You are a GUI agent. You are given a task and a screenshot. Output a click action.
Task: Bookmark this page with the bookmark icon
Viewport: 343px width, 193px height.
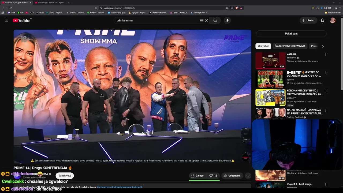[x=96, y=8]
